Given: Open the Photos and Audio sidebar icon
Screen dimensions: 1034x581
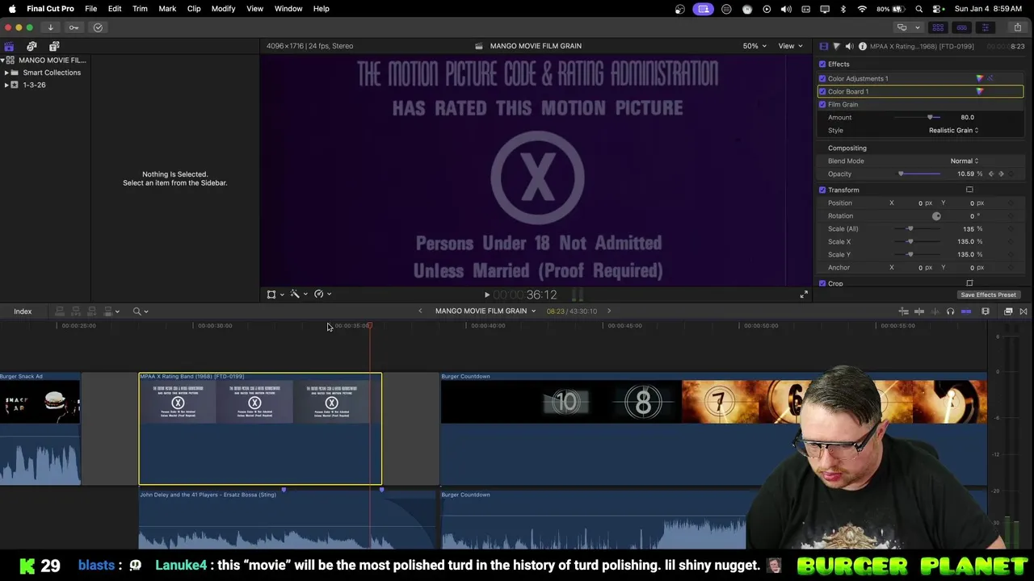Looking at the screenshot, I should coord(32,46).
